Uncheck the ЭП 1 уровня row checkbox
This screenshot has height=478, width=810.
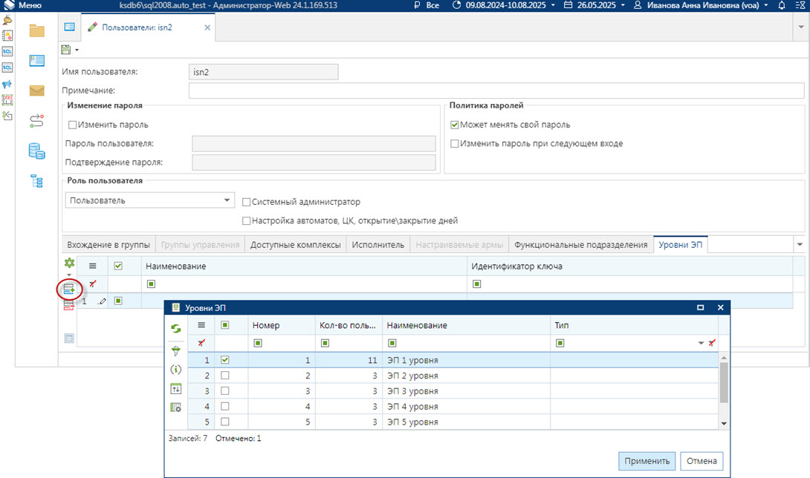[224, 360]
